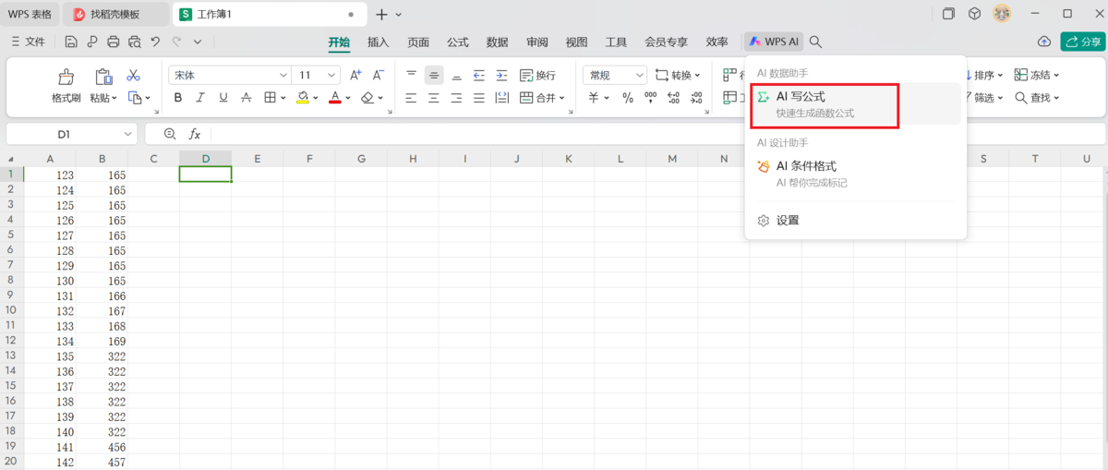The height and width of the screenshot is (470, 1108).
Task: Open the 文件 (File) menu
Action: [27, 42]
